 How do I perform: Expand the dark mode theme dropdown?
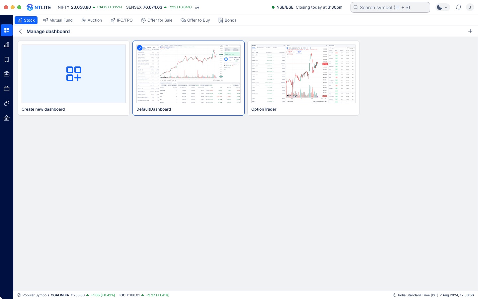[442, 7]
